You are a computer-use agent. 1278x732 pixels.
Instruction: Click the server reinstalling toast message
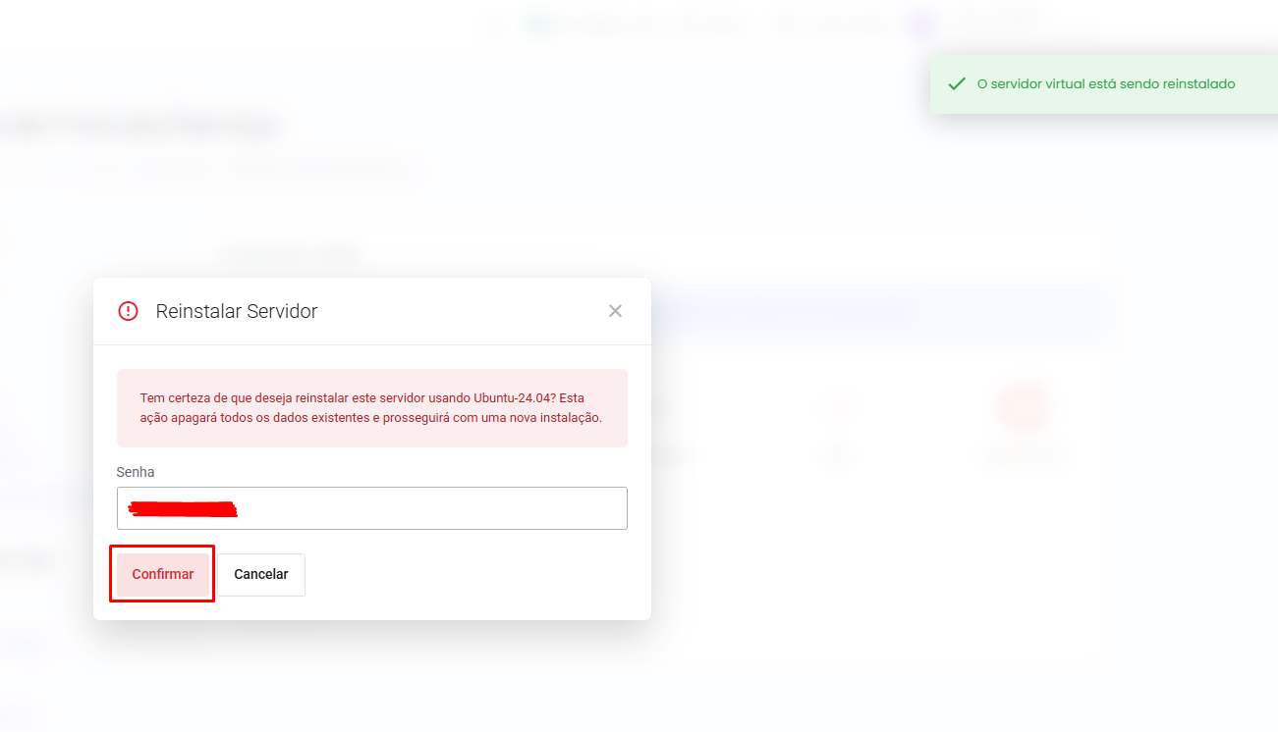[1105, 84]
